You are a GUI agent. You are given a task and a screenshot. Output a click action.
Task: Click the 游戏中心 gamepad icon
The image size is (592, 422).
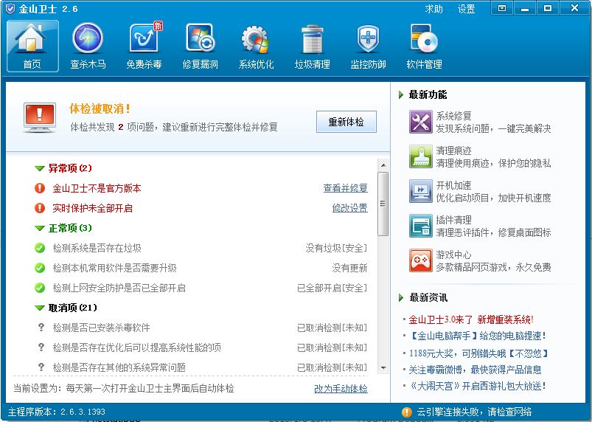pyautogui.click(x=420, y=260)
